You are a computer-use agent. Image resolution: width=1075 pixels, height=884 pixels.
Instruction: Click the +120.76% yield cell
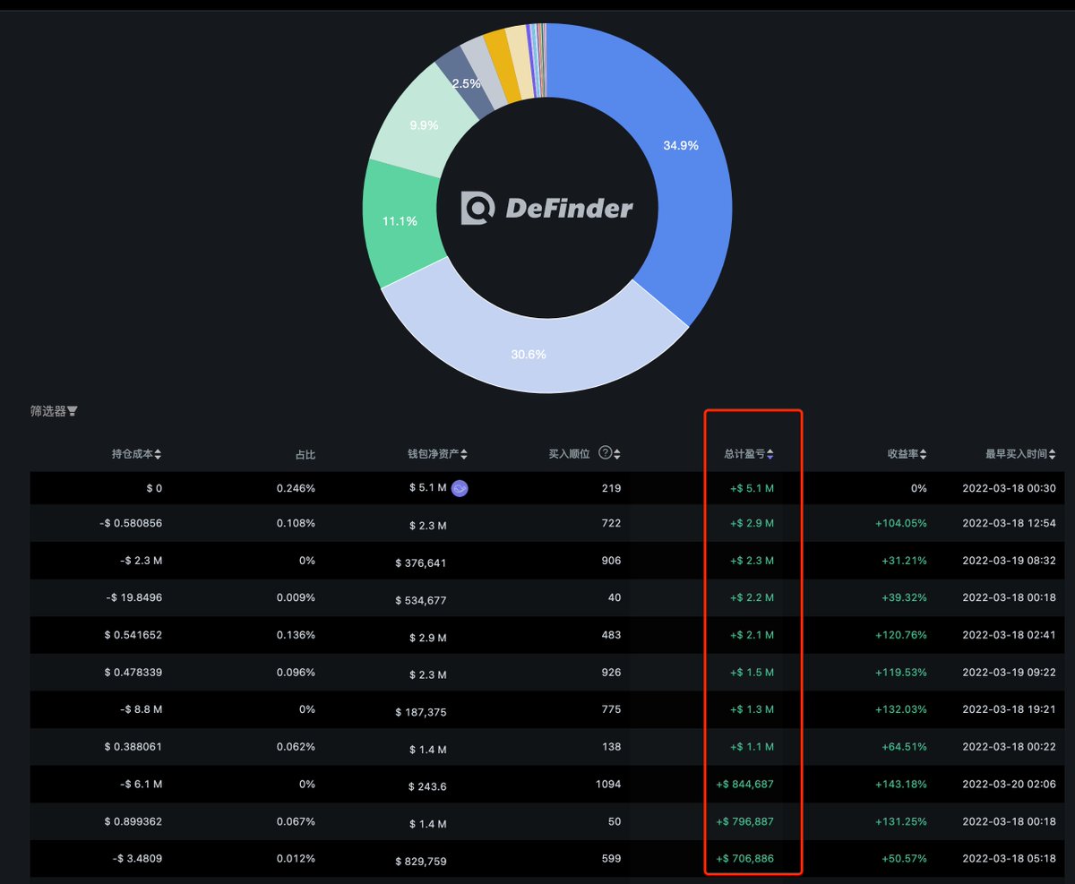click(901, 635)
